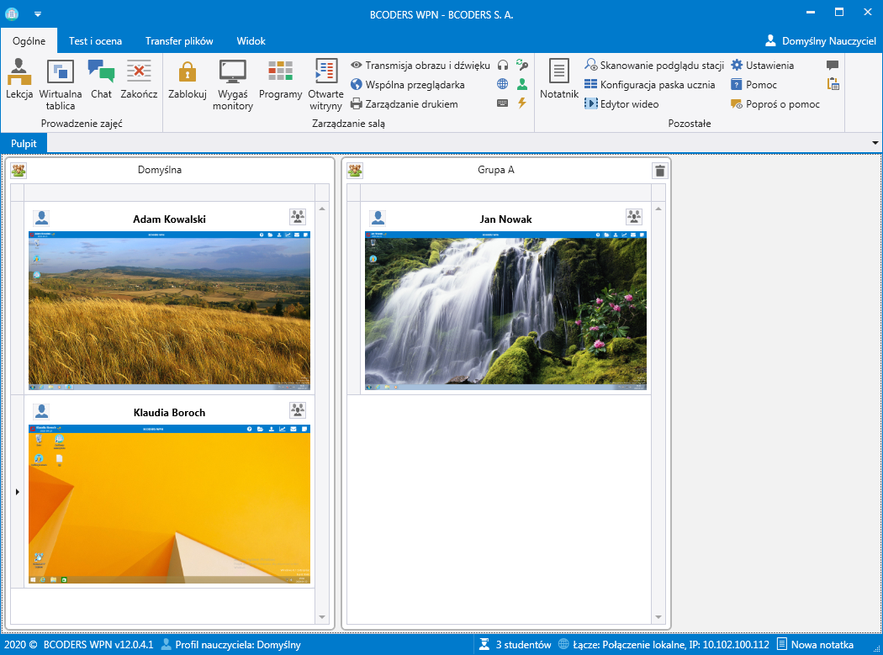883x655 pixels.
Task: Click the headphones icon in the ribbon
Action: (503, 66)
